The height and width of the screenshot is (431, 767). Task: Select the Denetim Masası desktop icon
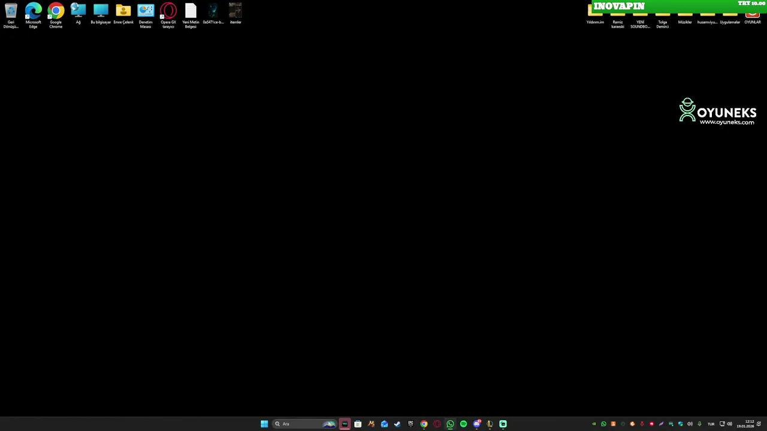(146, 16)
